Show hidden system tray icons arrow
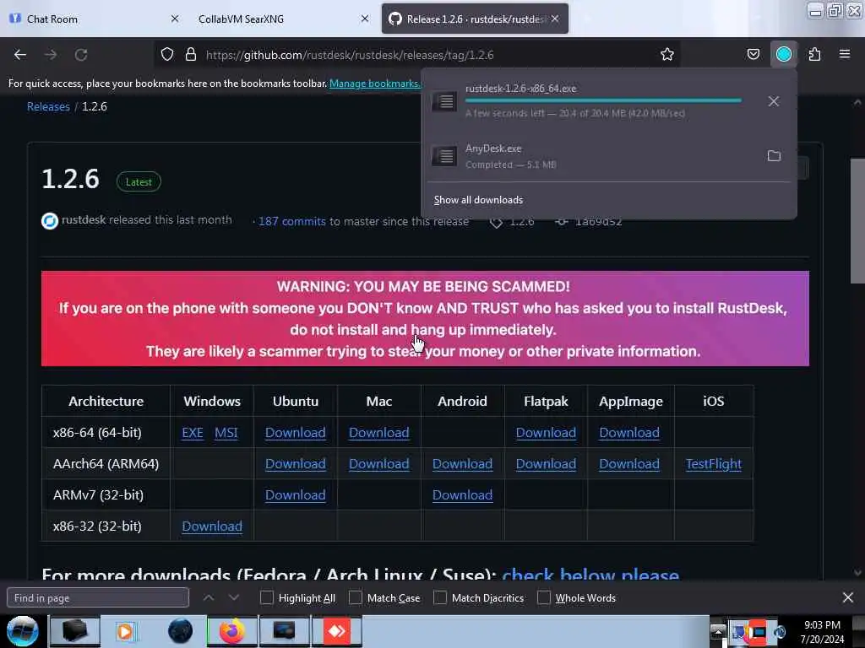This screenshot has width=865, height=648. point(718,631)
